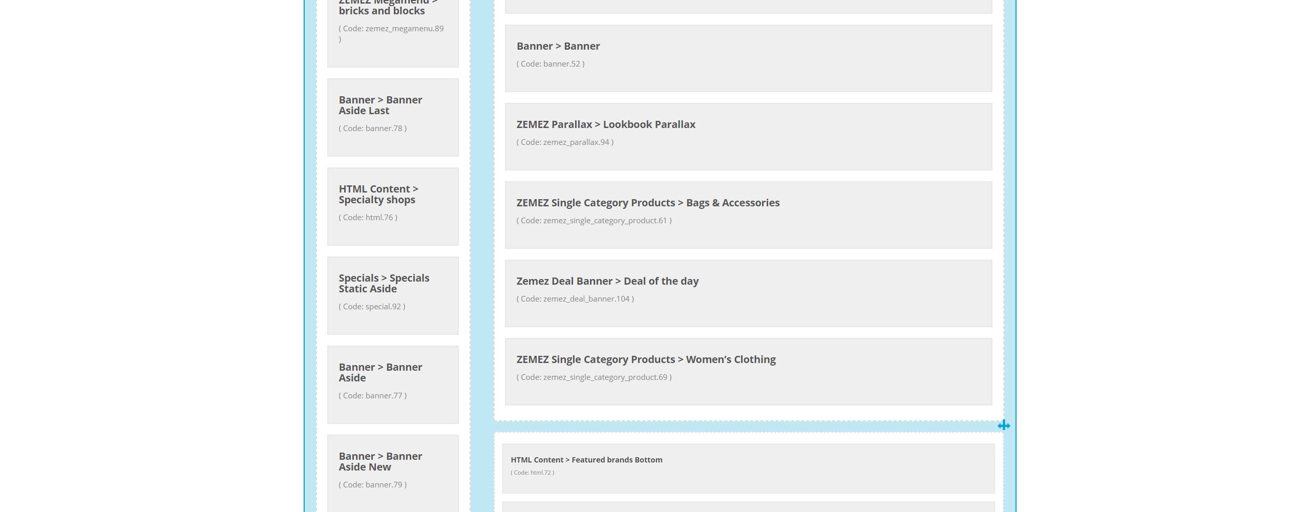Image resolution: width=1311 pixels, height=512 pixels.
Task: Click the blue move cross handle icon
Action: pos(1004,425)
